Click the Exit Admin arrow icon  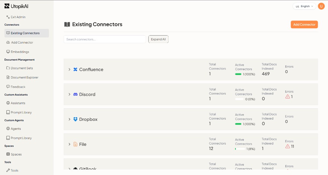point(8,17)
